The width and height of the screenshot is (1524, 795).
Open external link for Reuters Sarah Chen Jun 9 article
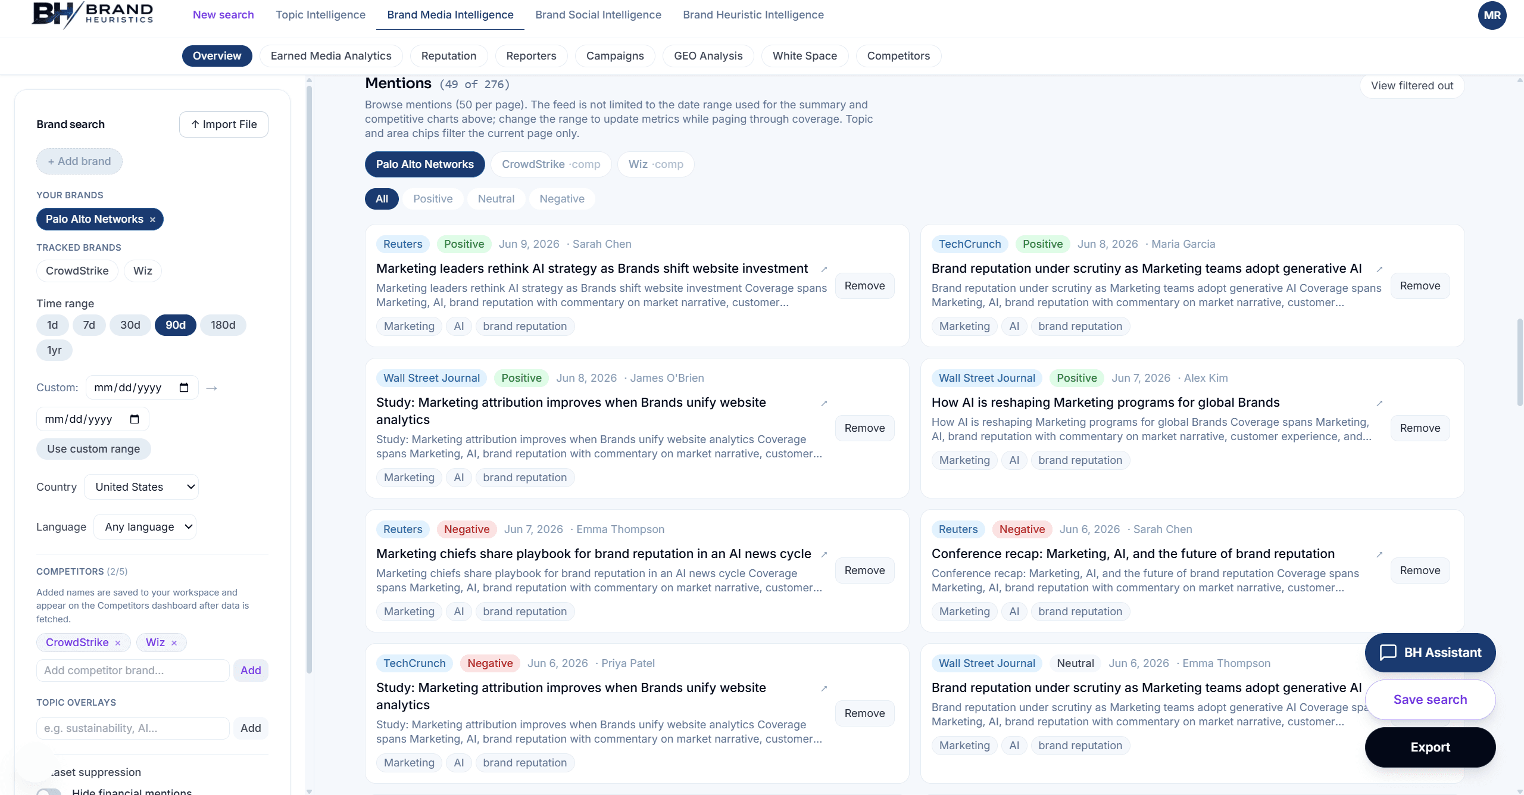[824, 270]
